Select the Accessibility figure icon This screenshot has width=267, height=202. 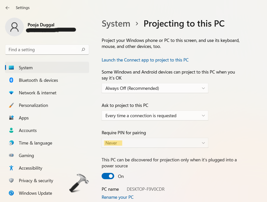[x=11, y=168]
